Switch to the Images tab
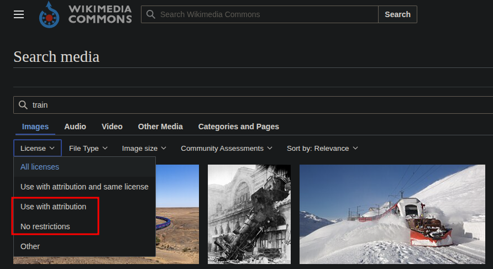Image resolution: width=493 pixels, height=269 pixels. 35,126
